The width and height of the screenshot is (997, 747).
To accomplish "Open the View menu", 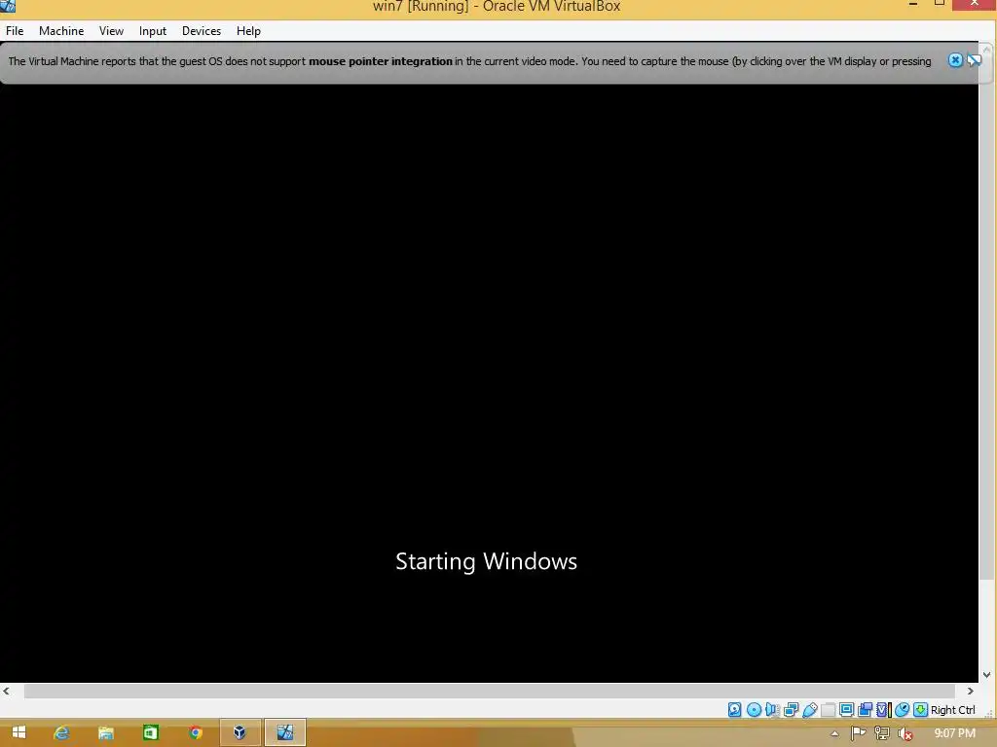I will coord(111,30).
